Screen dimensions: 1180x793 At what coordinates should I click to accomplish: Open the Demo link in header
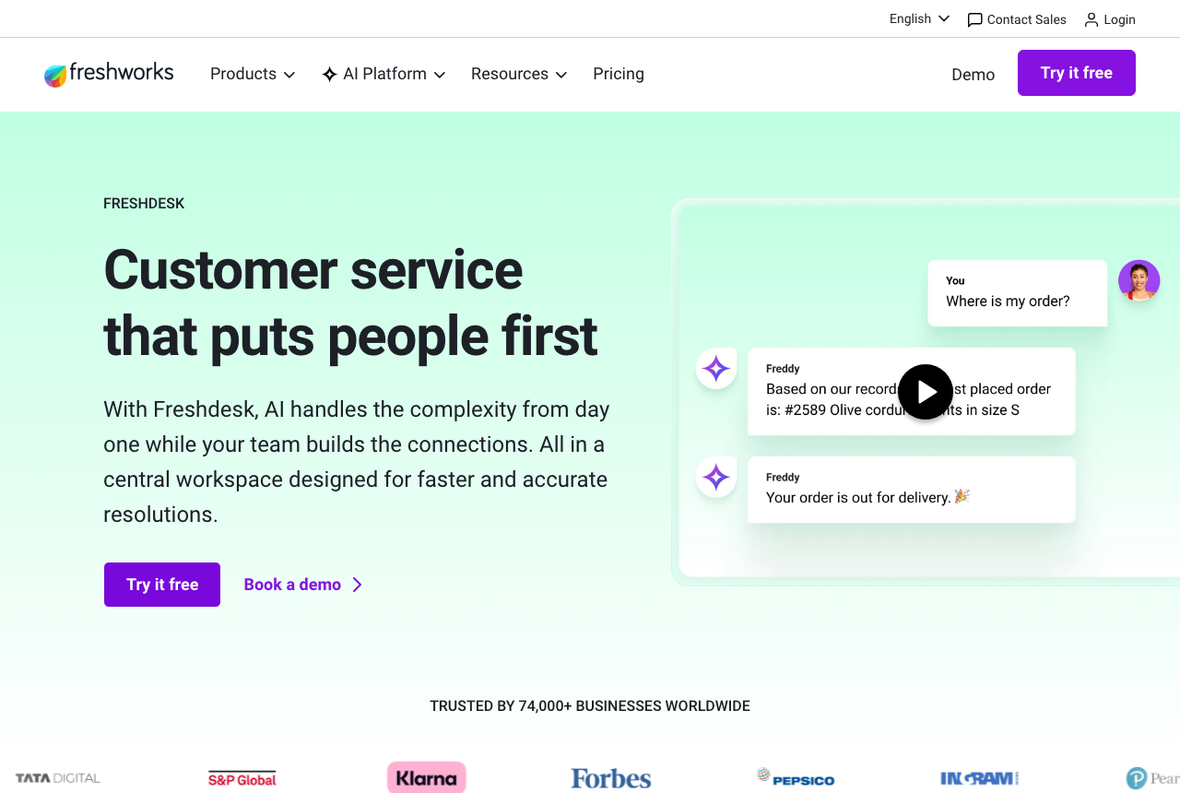(973, 75)
